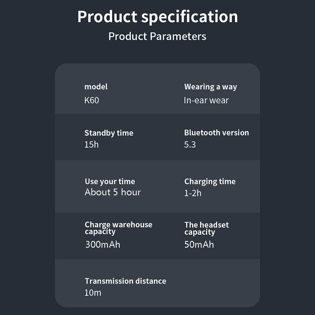Click the "Transmission distance" label

126,281
